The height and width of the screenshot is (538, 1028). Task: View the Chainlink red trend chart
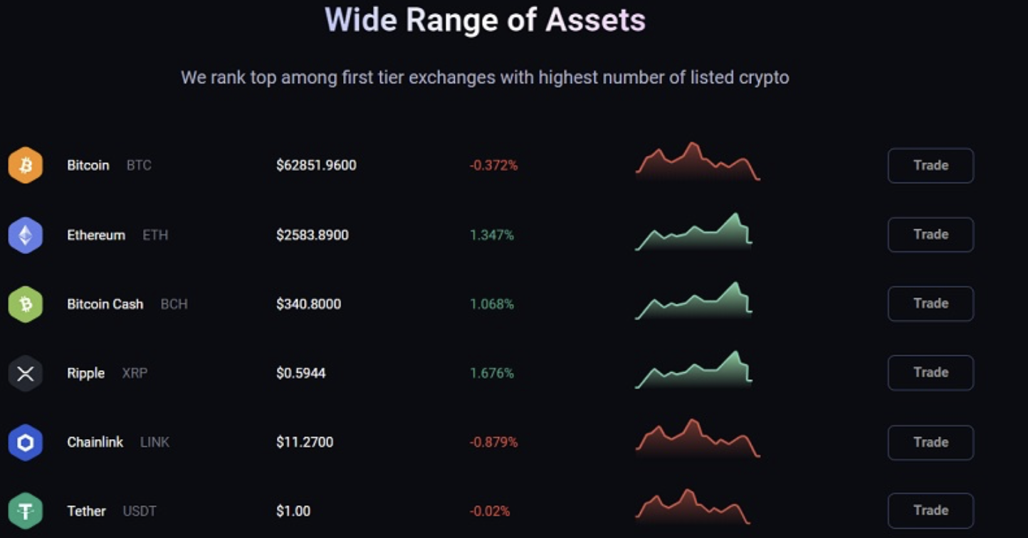pyautogui.click(x=697, y=438)
